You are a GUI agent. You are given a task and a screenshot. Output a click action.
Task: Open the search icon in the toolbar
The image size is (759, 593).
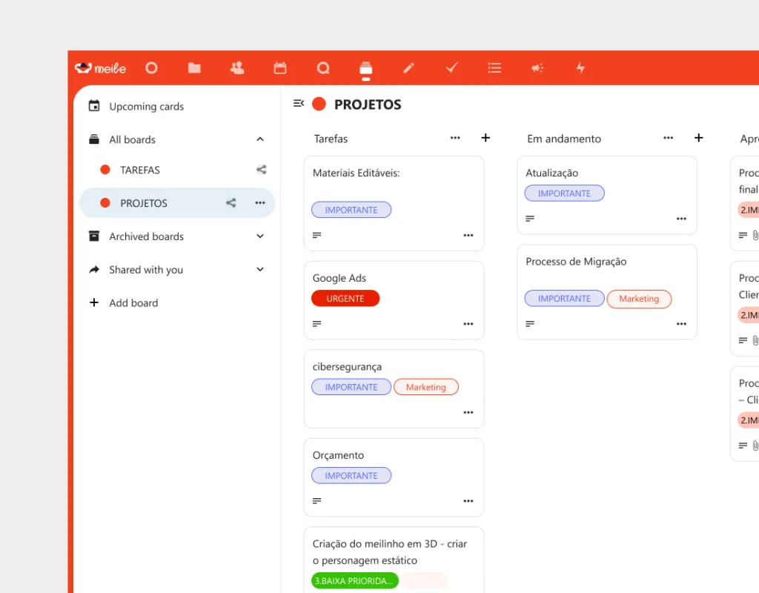point(323,67)
